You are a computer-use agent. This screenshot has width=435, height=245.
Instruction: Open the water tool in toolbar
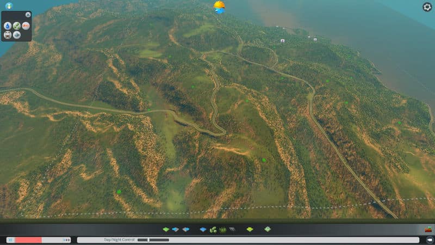pyautogui.click(x=203, y=230)
